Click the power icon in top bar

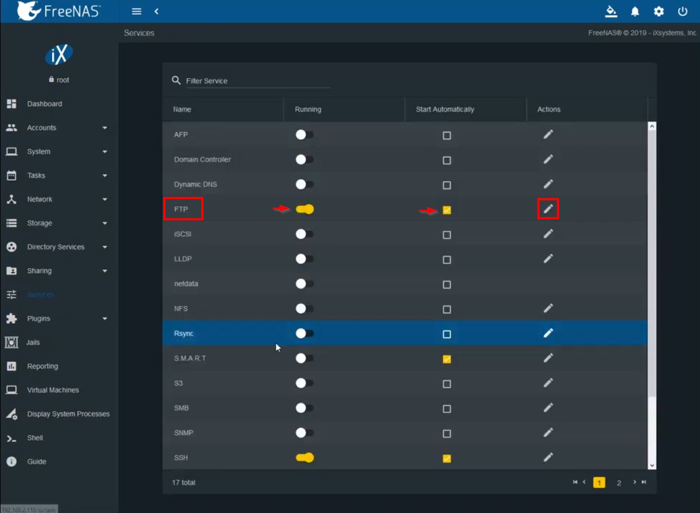682,11
